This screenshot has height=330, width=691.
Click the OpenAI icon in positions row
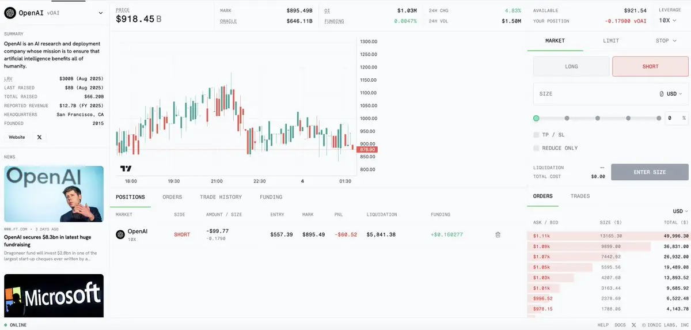tap(120, 234)
